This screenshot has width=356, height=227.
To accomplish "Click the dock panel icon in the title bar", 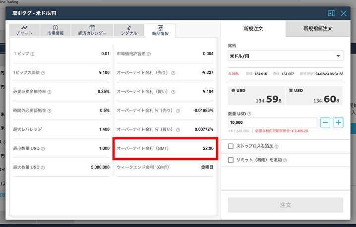I will click(x=332, y=13).
